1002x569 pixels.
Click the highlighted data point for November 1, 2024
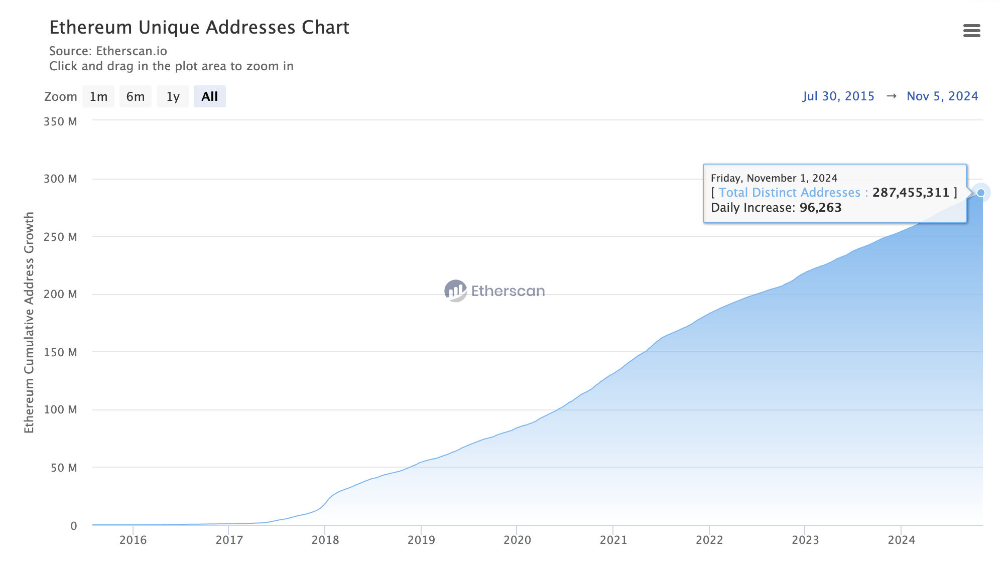980,193
